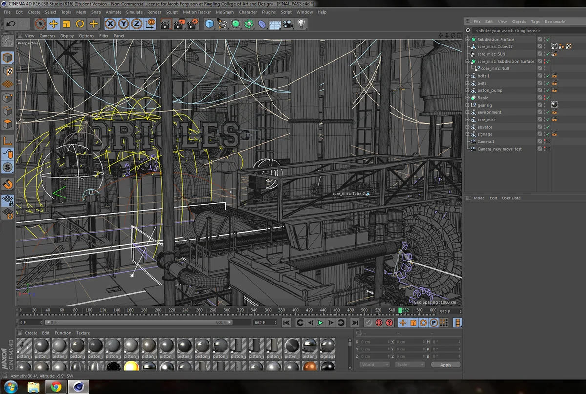Toggle visibility dots of Camera.1
Image resolution: width=586 pixels, height=394 pixels.
(544, 142)
